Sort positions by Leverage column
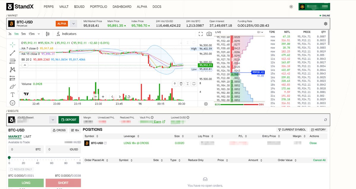 pyautogui.click(x=131, y=136)
